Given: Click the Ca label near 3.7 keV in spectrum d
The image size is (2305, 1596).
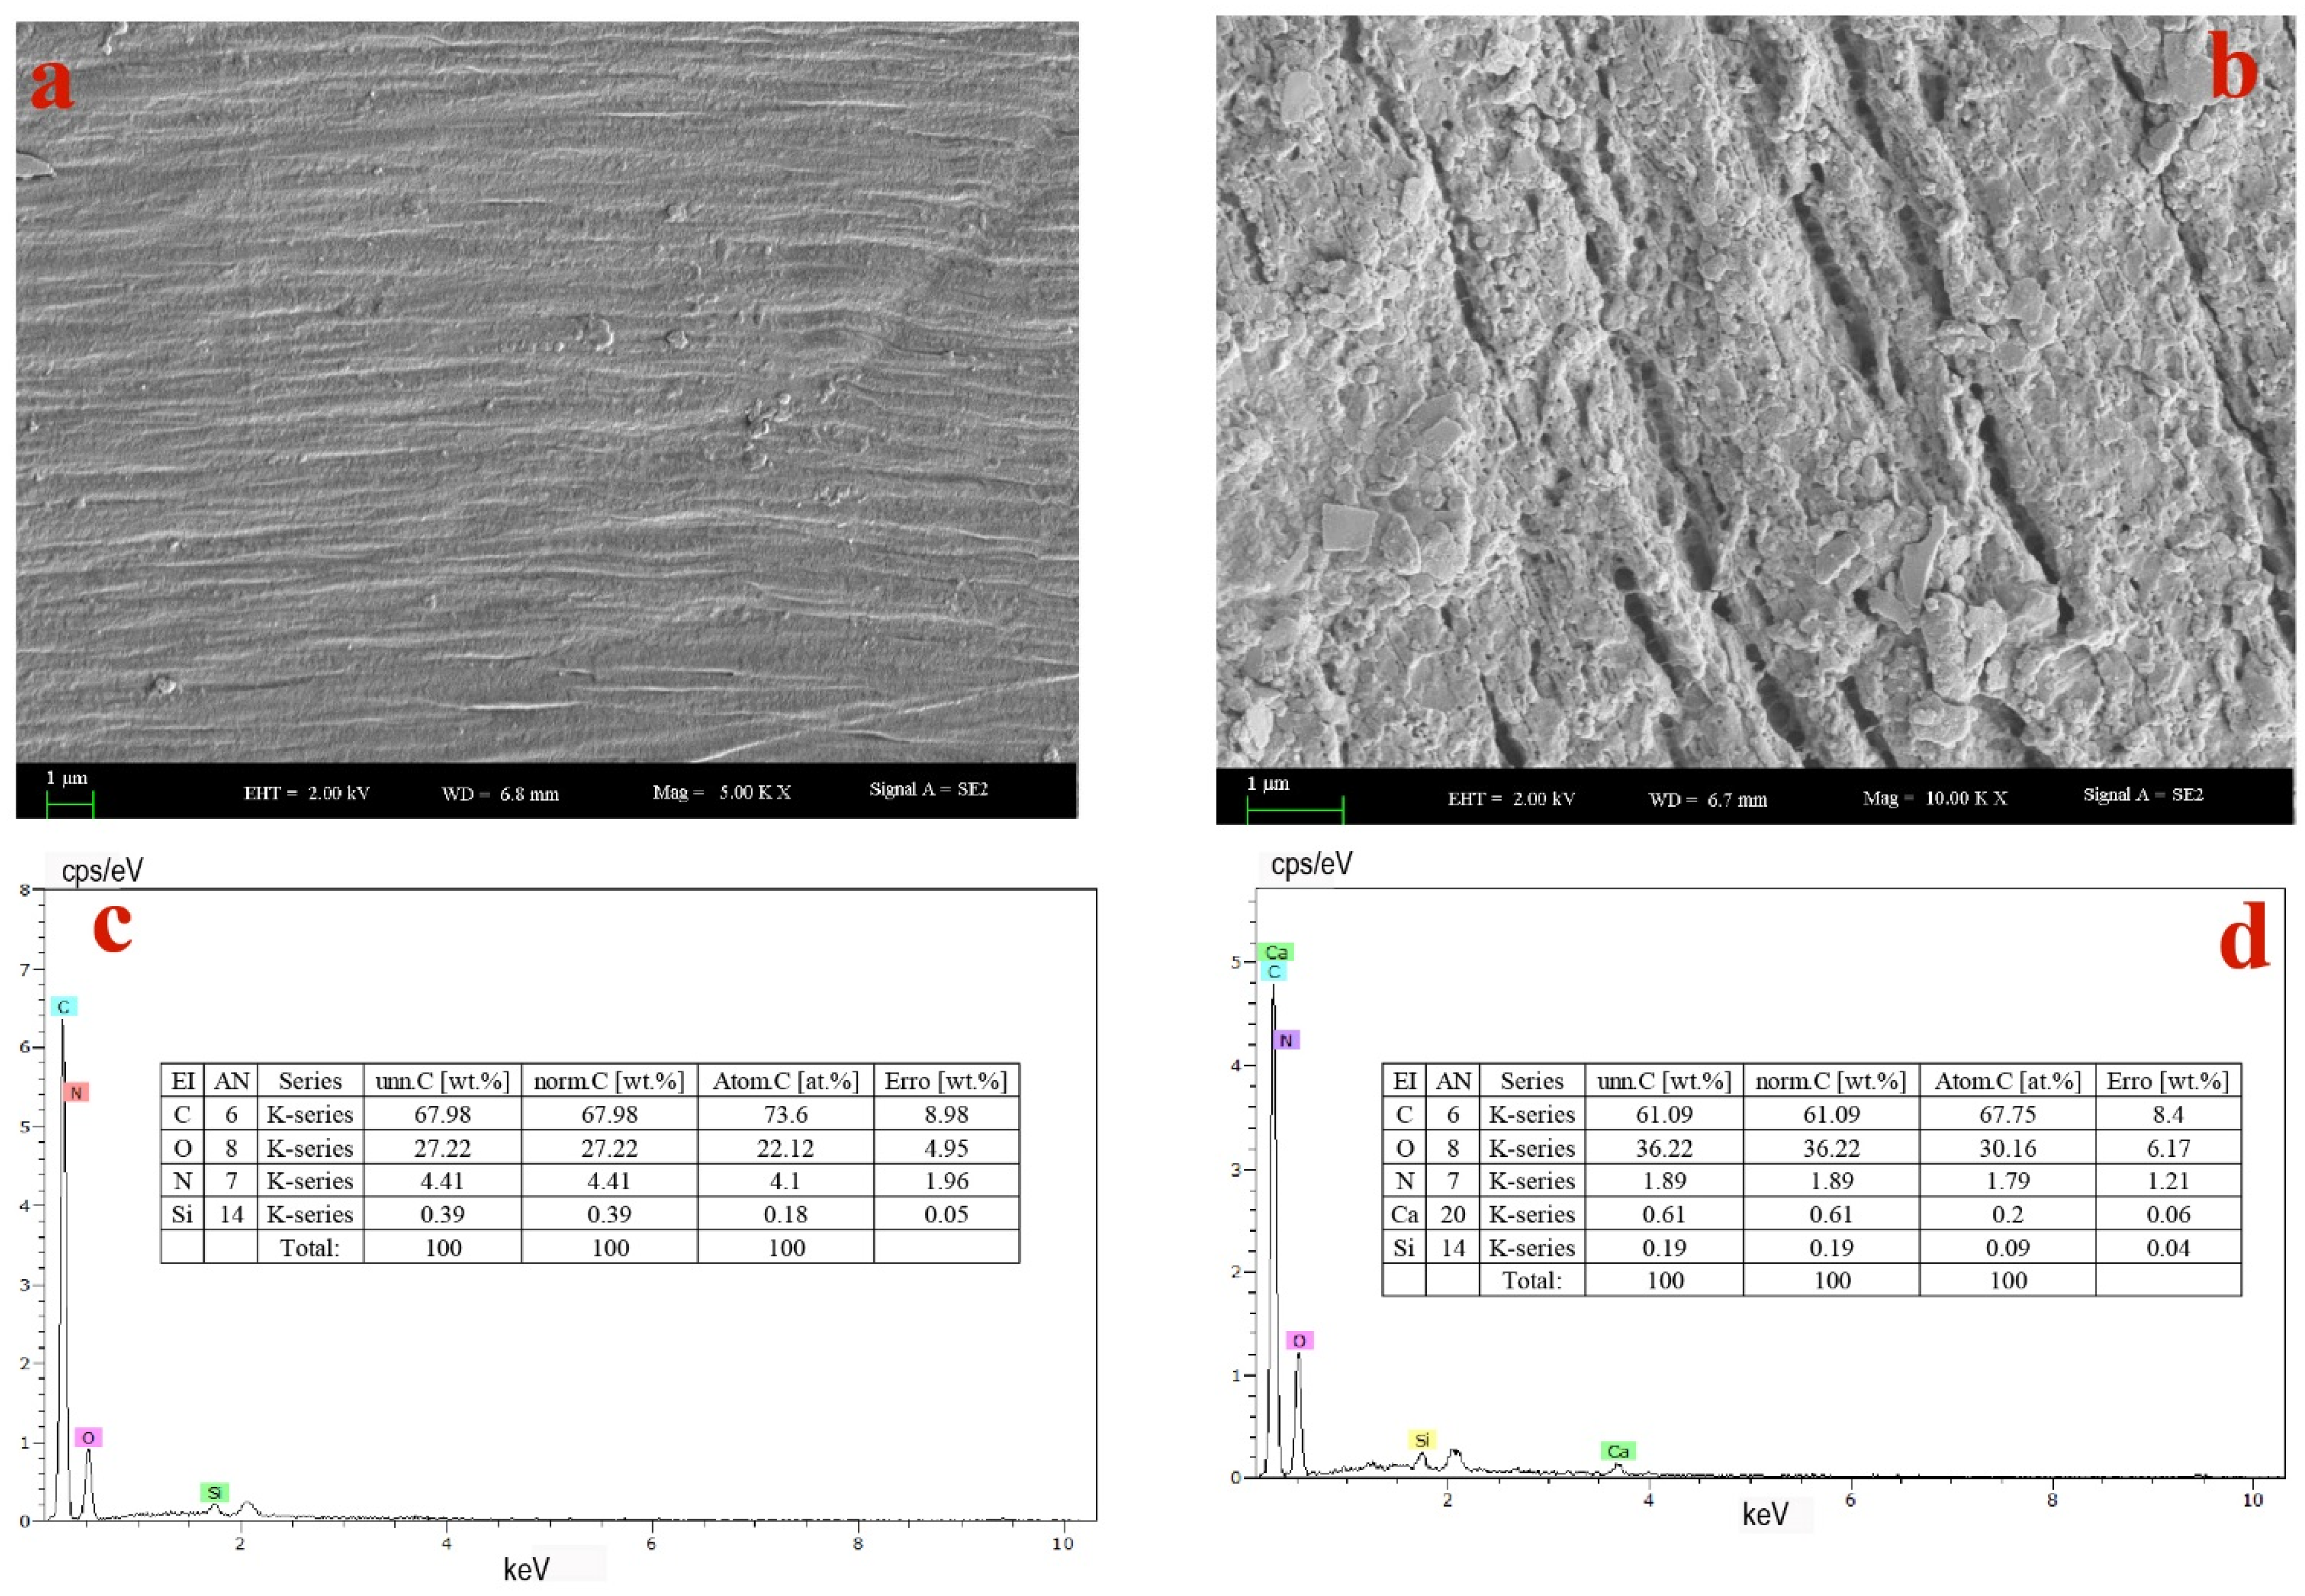Looking at the screenshot, I should (1617, 1451).
